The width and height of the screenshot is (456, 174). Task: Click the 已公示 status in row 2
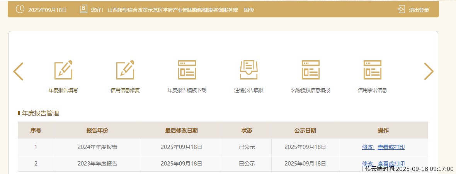click(x=247, y=164)
